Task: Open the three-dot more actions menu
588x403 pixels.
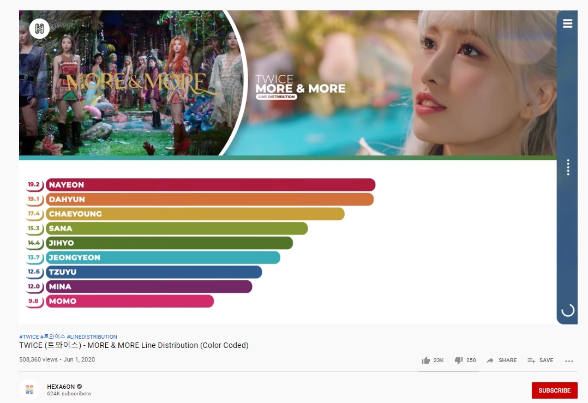Action: pyautogui.click(x=569, y=361)
